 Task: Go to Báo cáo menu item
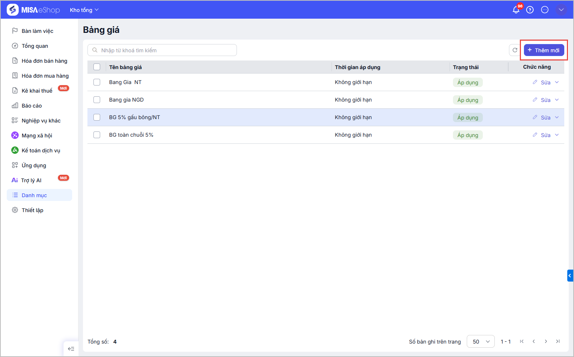click(32, 106)
